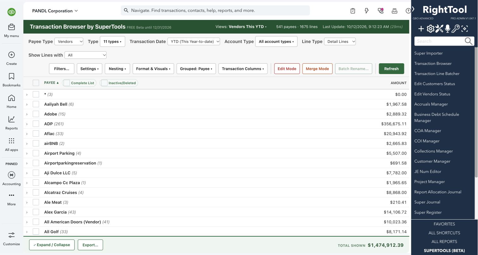
Task: Click RightTool wrench and screwdriver icon
Action: (439, 29)
